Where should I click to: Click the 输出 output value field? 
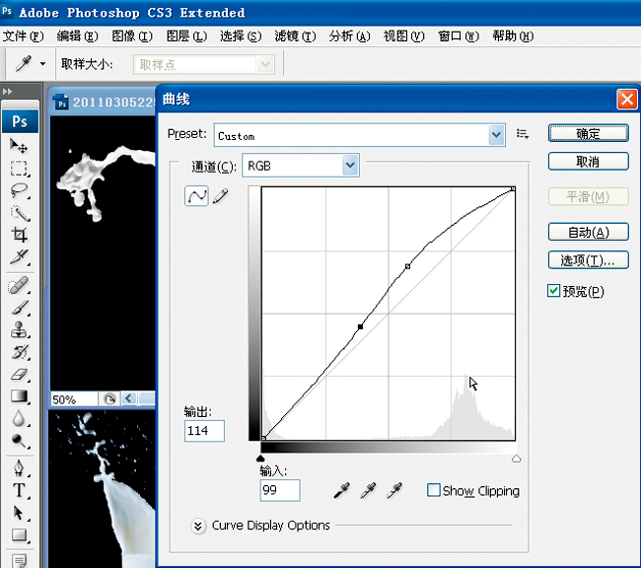pyautogui.click(x=204, y=431)
